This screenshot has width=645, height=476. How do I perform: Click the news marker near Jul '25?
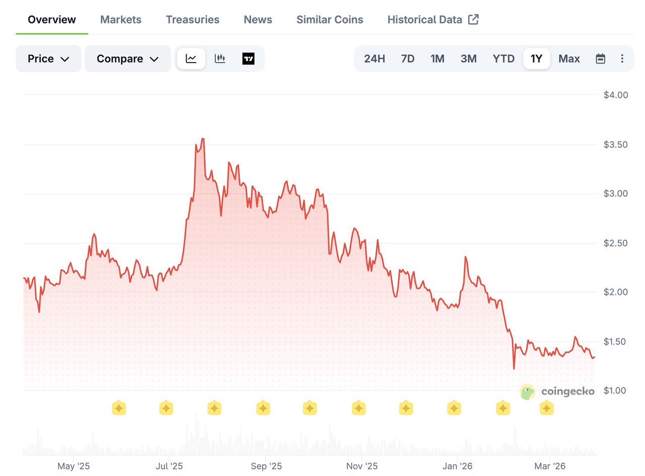[166, 408]
